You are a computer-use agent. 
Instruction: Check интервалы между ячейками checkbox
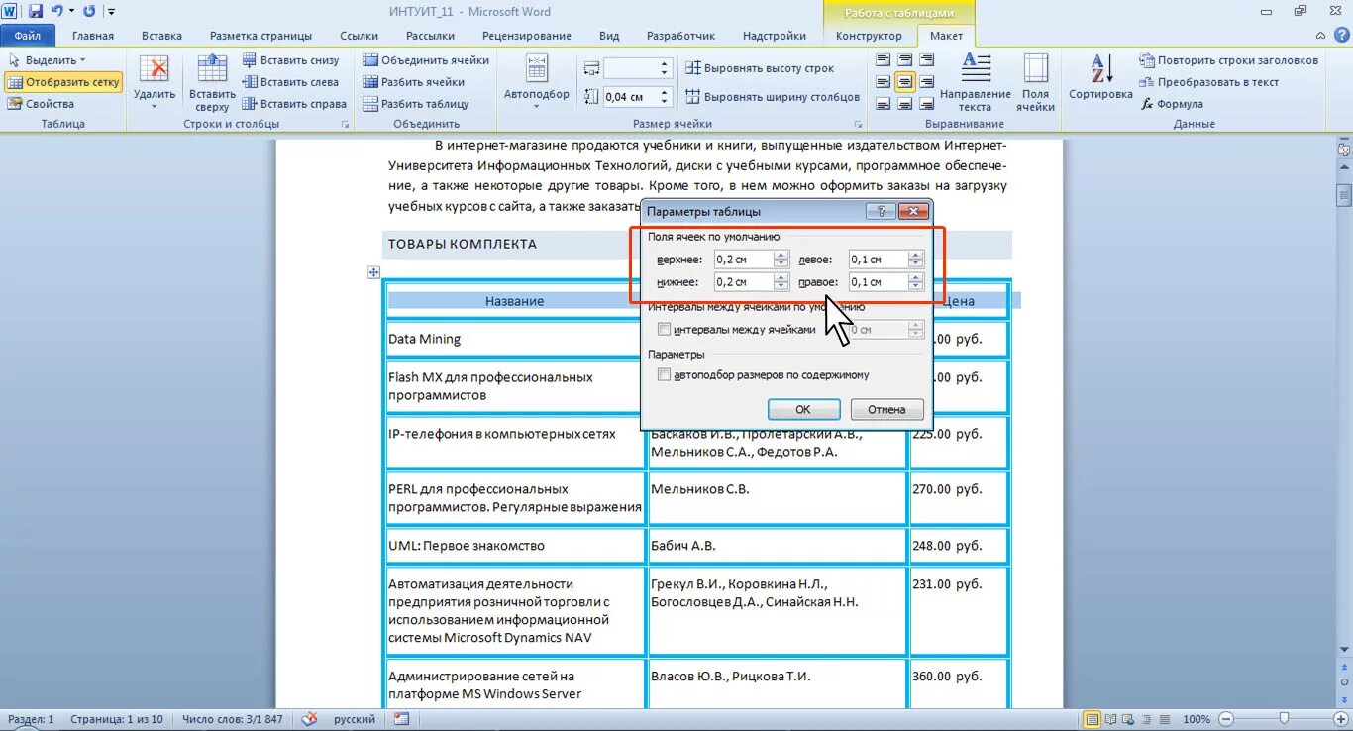tap(665, 330)
